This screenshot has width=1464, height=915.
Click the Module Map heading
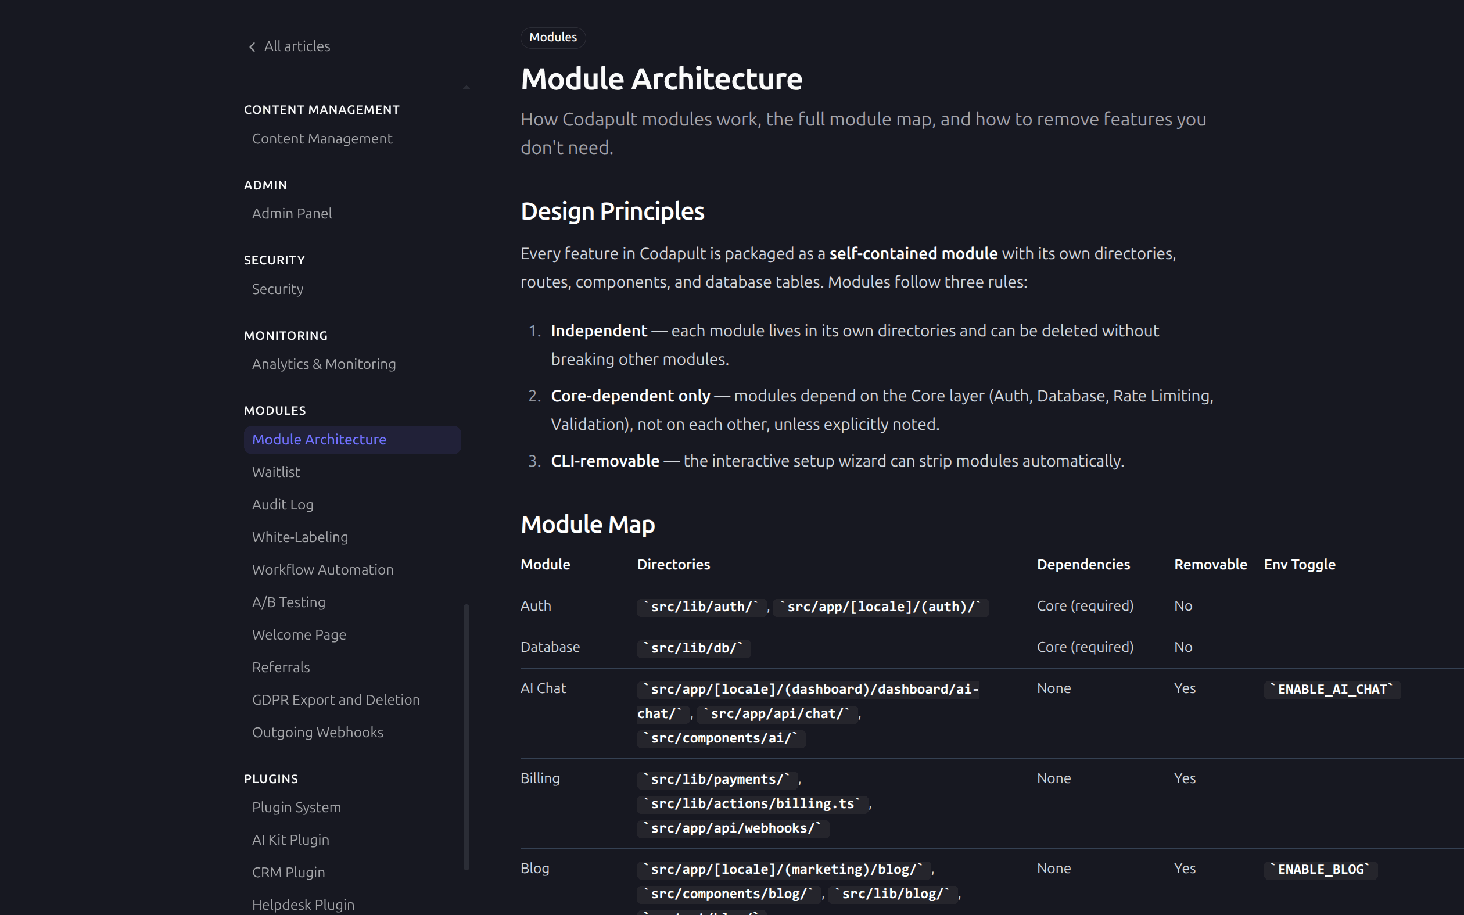point(587,524)
